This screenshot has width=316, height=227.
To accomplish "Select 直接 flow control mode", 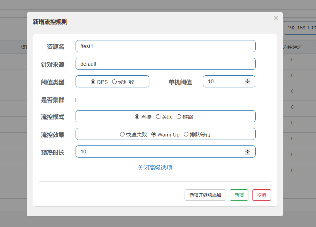I will tap(137, 117).
